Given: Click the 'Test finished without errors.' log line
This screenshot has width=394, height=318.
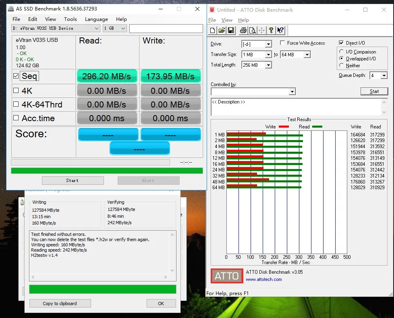Looking at the screenshot, I should point(58,234).
